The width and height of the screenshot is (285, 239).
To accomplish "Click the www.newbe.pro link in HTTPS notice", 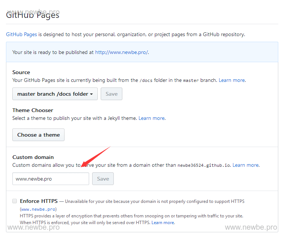I will pyautogui.click(x=38, y=209).
